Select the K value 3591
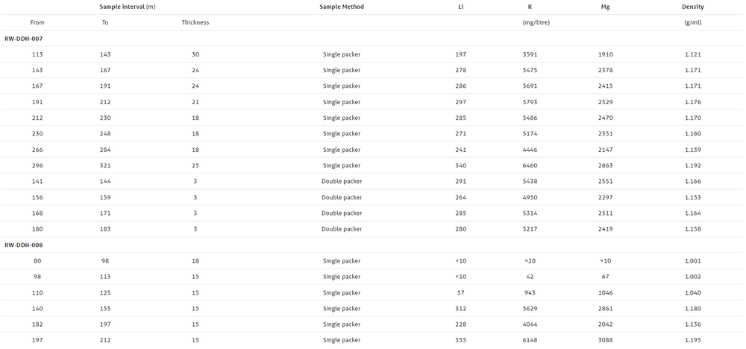 coord(530,54)
